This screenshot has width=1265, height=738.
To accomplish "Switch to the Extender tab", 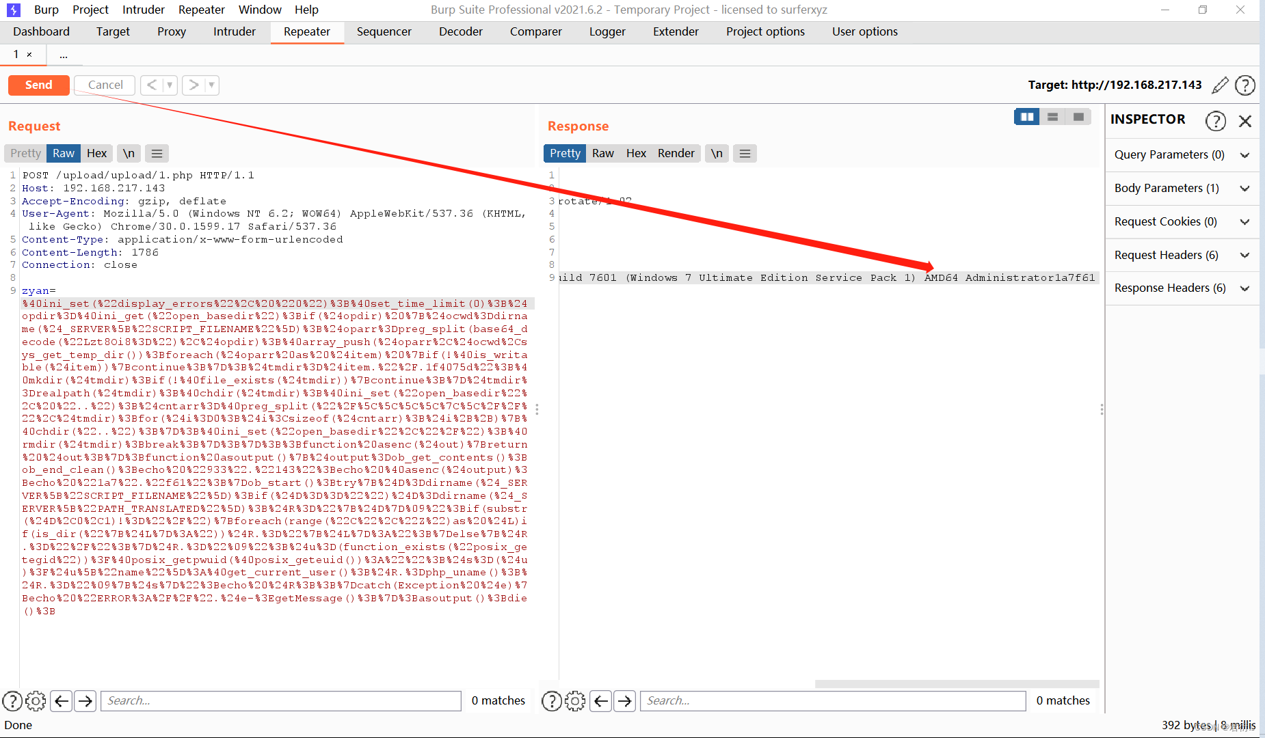I will point(676,31).
